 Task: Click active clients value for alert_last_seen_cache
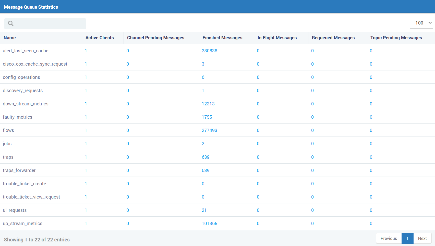(86, 51)
